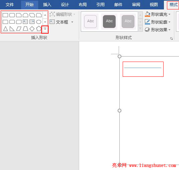Choose the parallelogram shape
Image resolution: width=179 pixels, height=170 pixels.
pos(19,29)
